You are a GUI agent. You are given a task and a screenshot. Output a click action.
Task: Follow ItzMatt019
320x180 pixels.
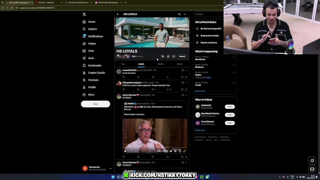[230, 107]
